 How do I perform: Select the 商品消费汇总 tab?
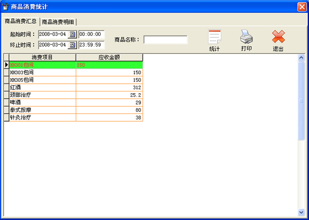click(x=20, y=21)
